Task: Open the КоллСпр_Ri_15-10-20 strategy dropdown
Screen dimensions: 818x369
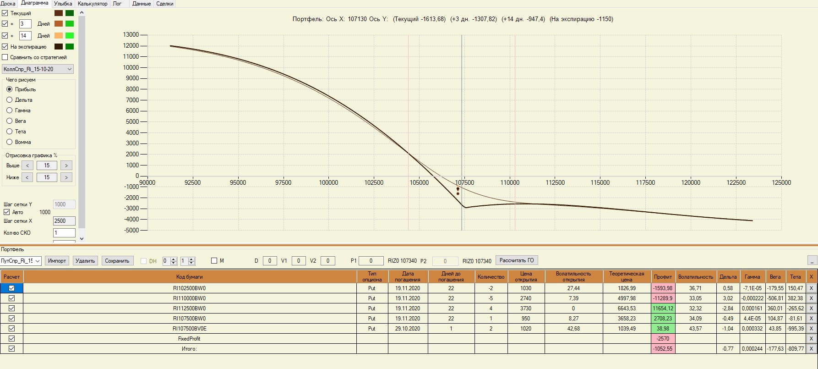Action: click(38, 69)
